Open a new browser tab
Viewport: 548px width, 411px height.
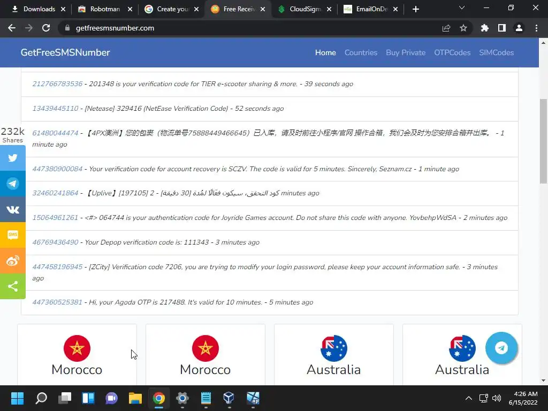pyautogui.click(x=415, y=9)
